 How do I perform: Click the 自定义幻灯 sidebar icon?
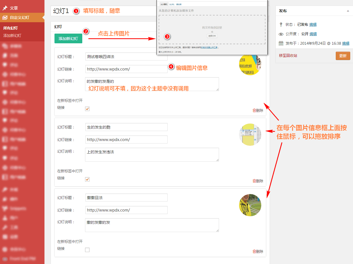click(x=5, y=17)
